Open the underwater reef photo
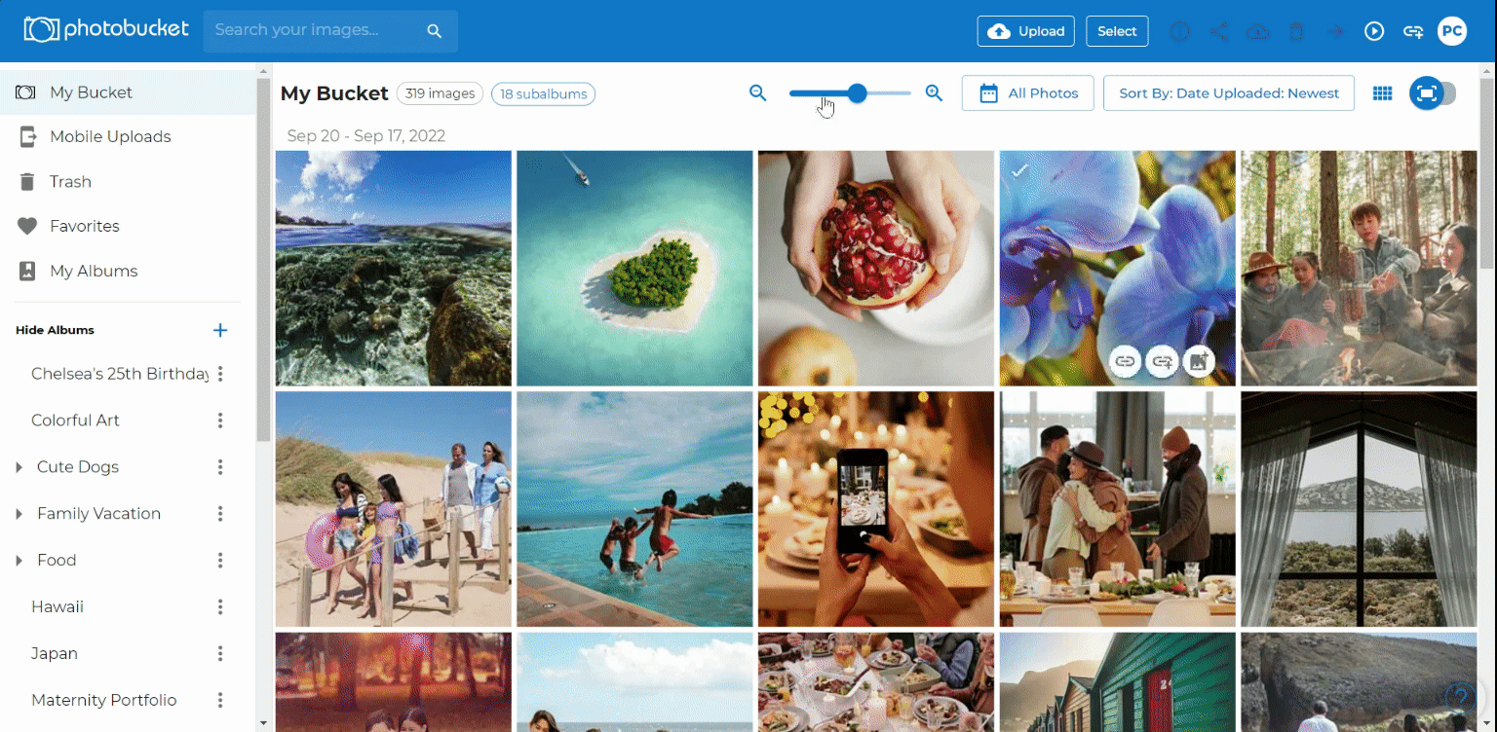Viewport: 1497px width, 732px height. (394, 269)
